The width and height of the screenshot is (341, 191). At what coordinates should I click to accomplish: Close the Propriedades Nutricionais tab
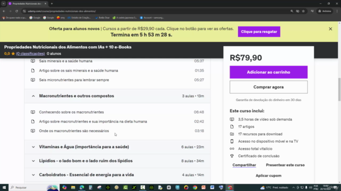click(x=45, y=4)
